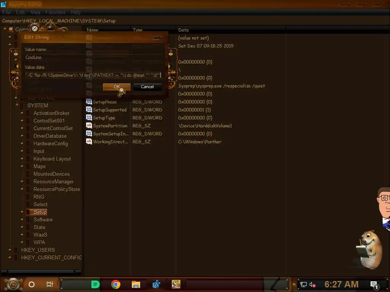Select the SetupPhase value icon

click(x=89, y=102)
